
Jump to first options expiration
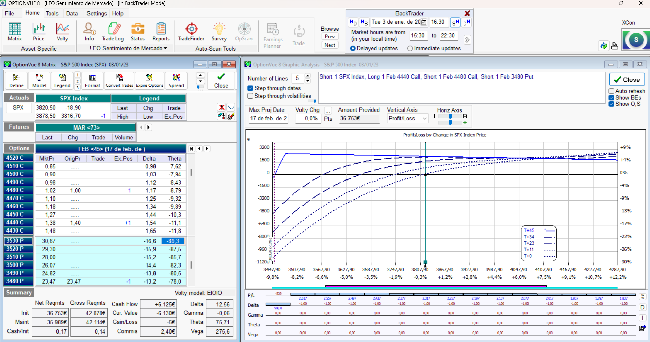tap(191, 149)
